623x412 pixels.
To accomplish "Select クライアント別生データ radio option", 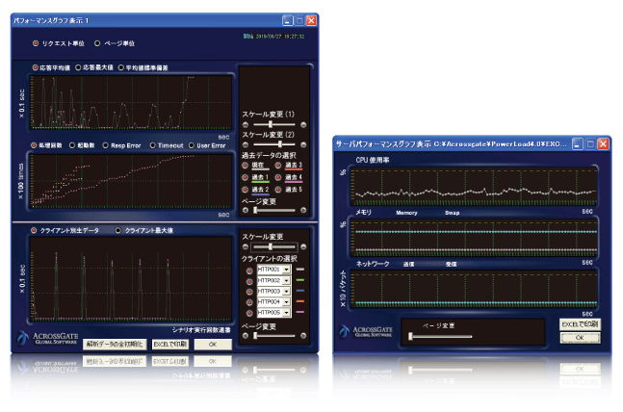I will click(x=34, y=230).
